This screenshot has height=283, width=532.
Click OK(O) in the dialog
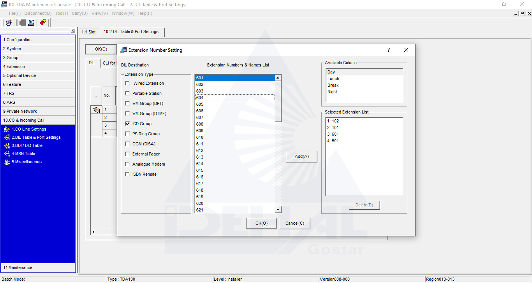click(261, 223)
